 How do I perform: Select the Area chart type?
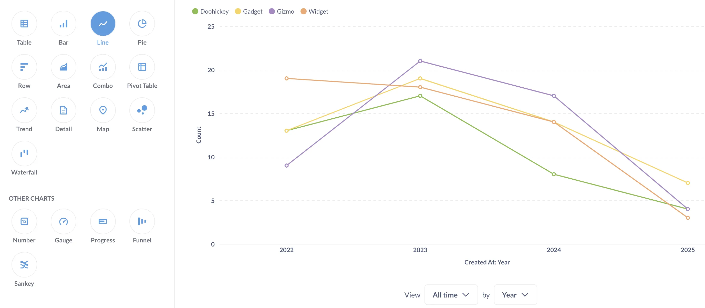pos(64,67)
